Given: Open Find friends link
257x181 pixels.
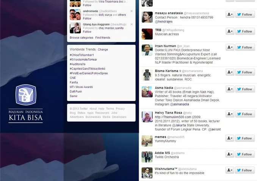Looking at the screenshot, I should pyautogui.click(x=103, y=38).
